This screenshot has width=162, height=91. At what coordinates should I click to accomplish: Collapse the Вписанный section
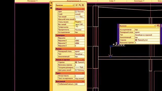point(83,81)
